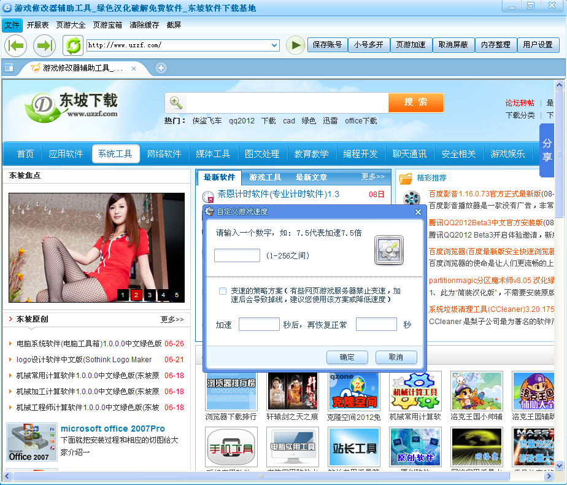
Task: Click the gear icon in the speed dialog
Action: pos(388,250)
